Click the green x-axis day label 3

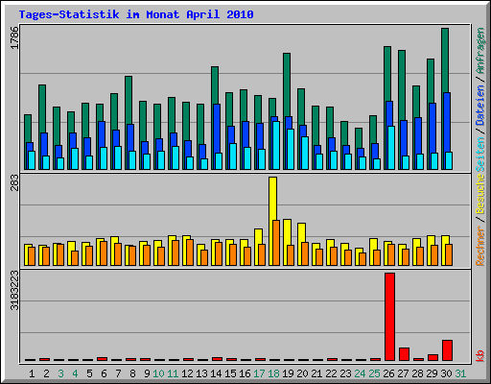(x=60, y=373)
